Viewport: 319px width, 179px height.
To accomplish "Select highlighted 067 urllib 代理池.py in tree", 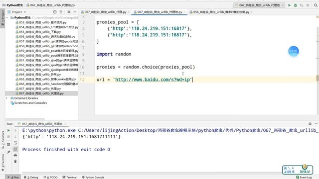I will [41, 93].
